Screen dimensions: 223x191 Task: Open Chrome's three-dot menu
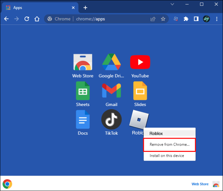pos(216,19)
